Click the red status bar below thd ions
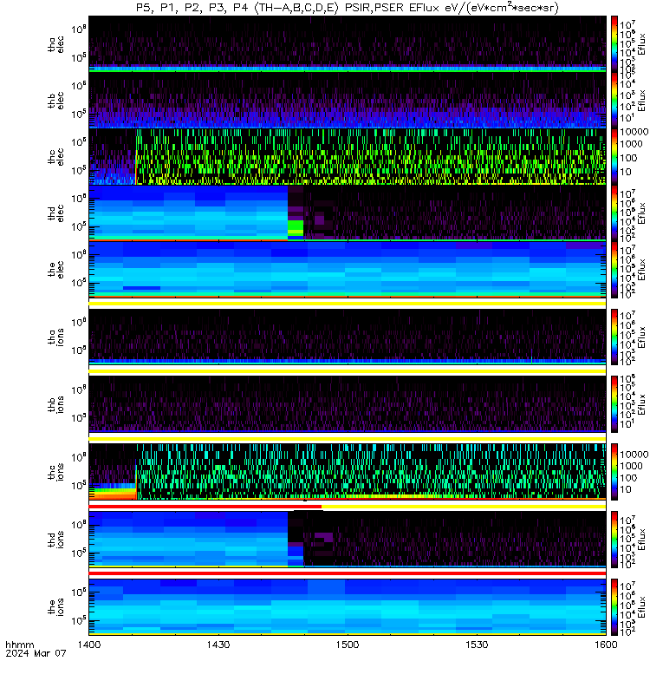 click(x=348, y=573)
